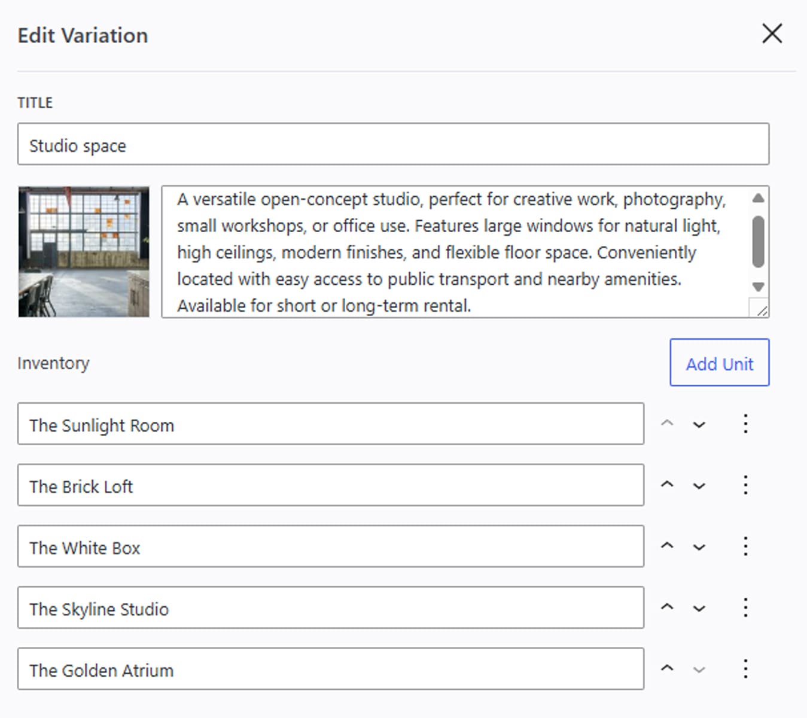Move The White Box down

(x=699, y=547)
